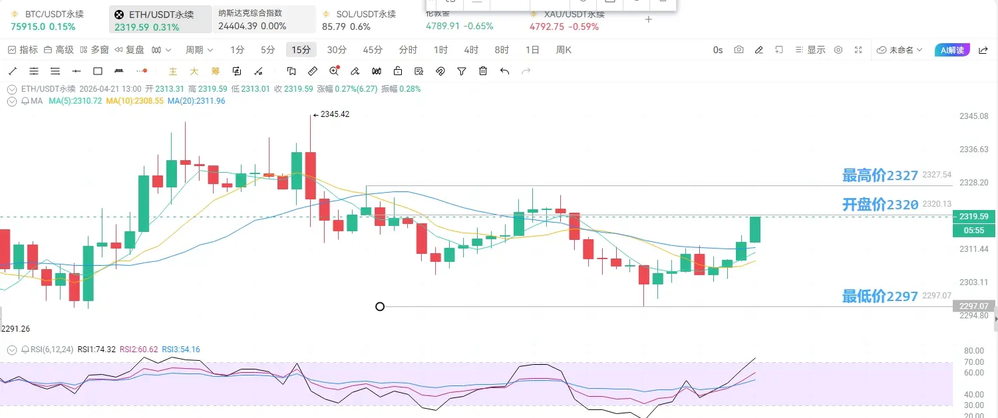Expand the candlestick chart type dropdown
998x418 pixels.
coord(161,50)
